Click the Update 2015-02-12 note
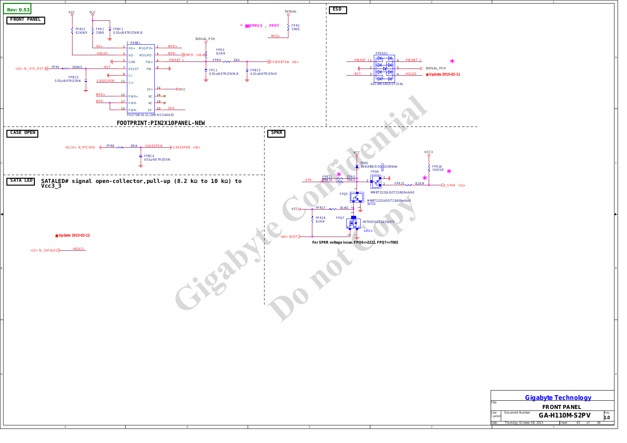This screenshot has width=627, height=443. click(x=74, y=235)
